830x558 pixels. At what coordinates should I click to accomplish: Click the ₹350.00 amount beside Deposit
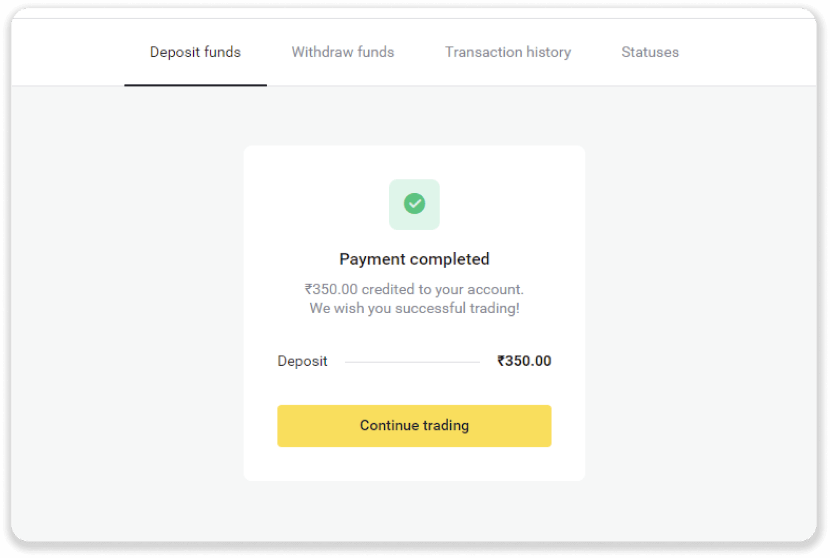[523, 361]
